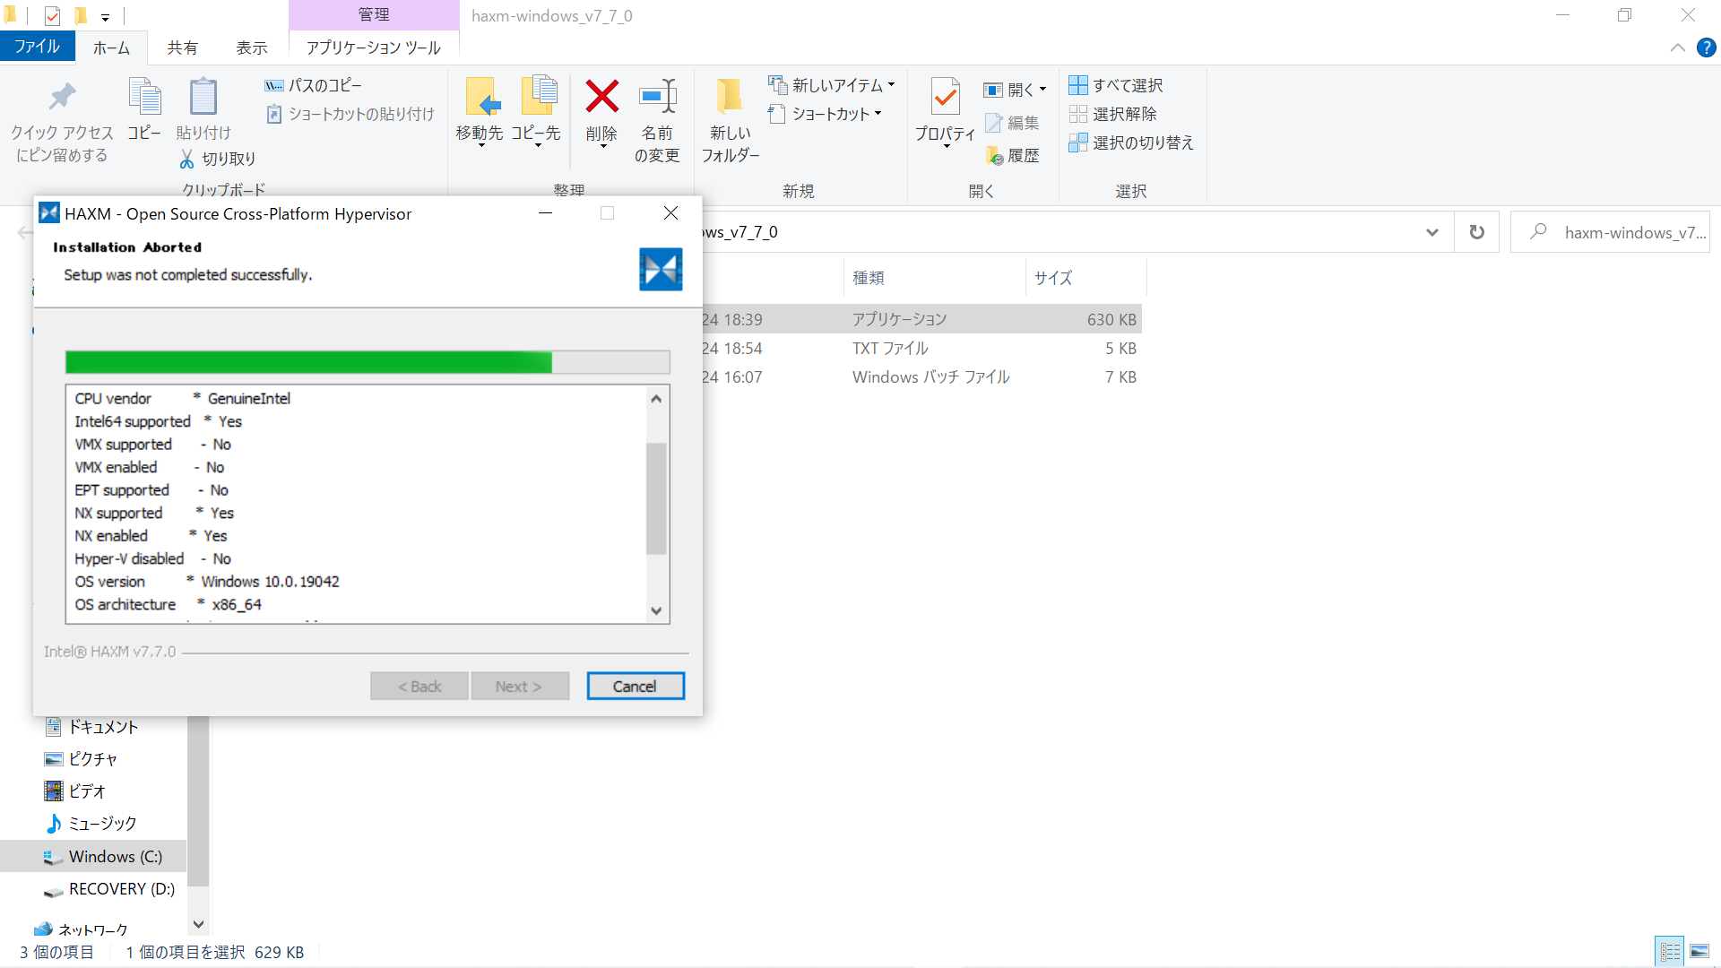Click Invert Selection (選択の切り替え)
The height and width of the screenshot is (968, 1721).
[1131, 143]
